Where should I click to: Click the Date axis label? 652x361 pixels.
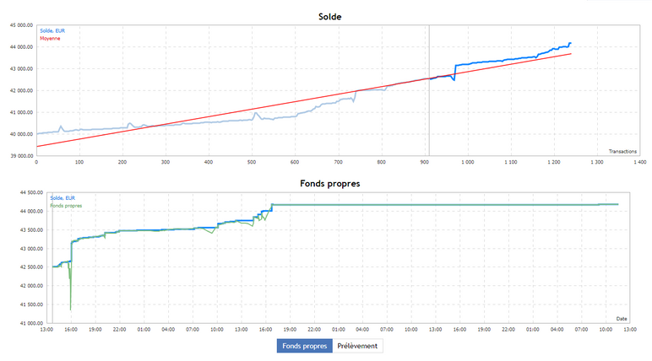(622, 319)
